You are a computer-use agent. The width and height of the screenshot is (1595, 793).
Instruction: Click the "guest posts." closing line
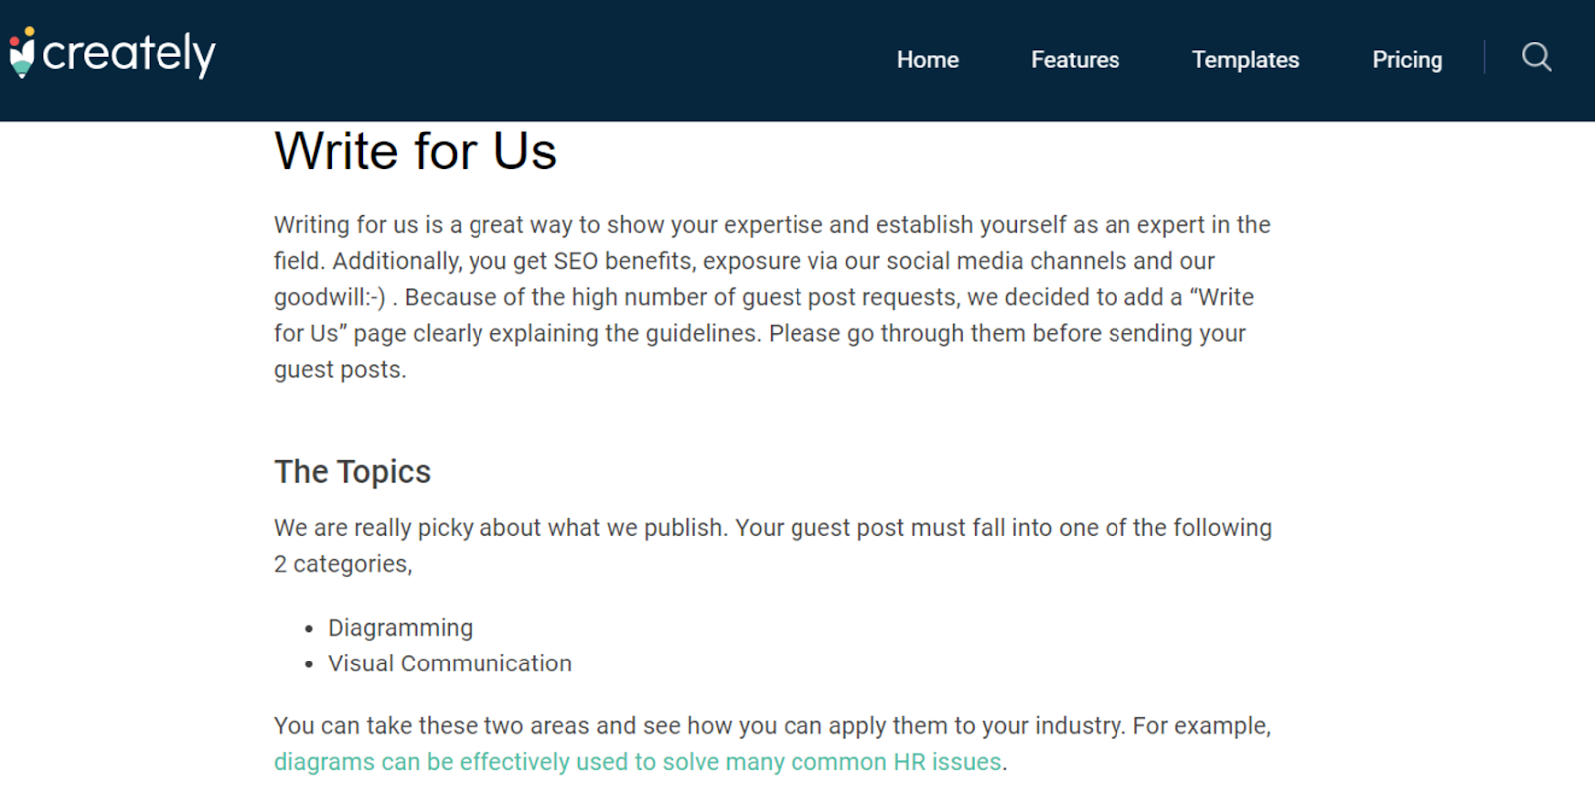[x=340, y=370]
